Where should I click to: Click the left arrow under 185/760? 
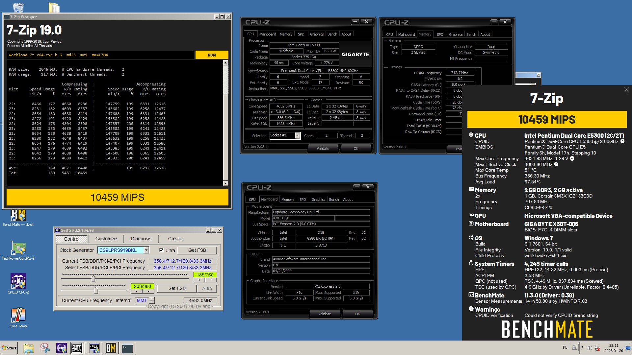pos(199,280)
